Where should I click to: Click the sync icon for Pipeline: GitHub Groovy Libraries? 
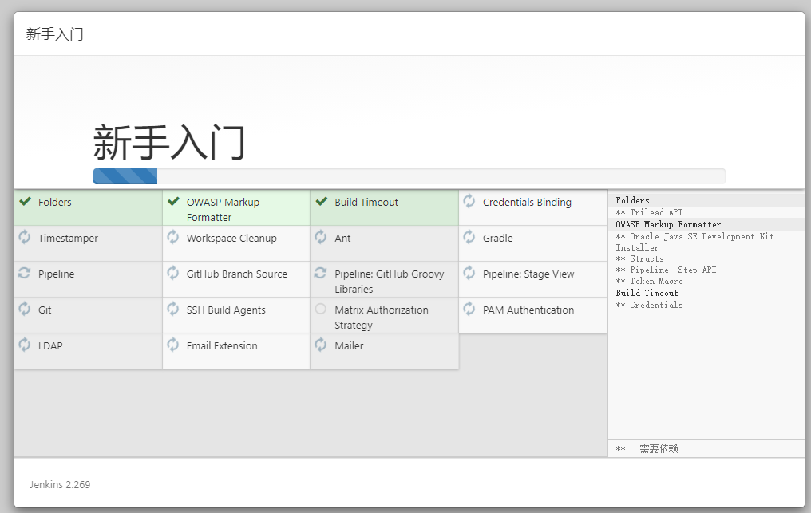point(321,273)
